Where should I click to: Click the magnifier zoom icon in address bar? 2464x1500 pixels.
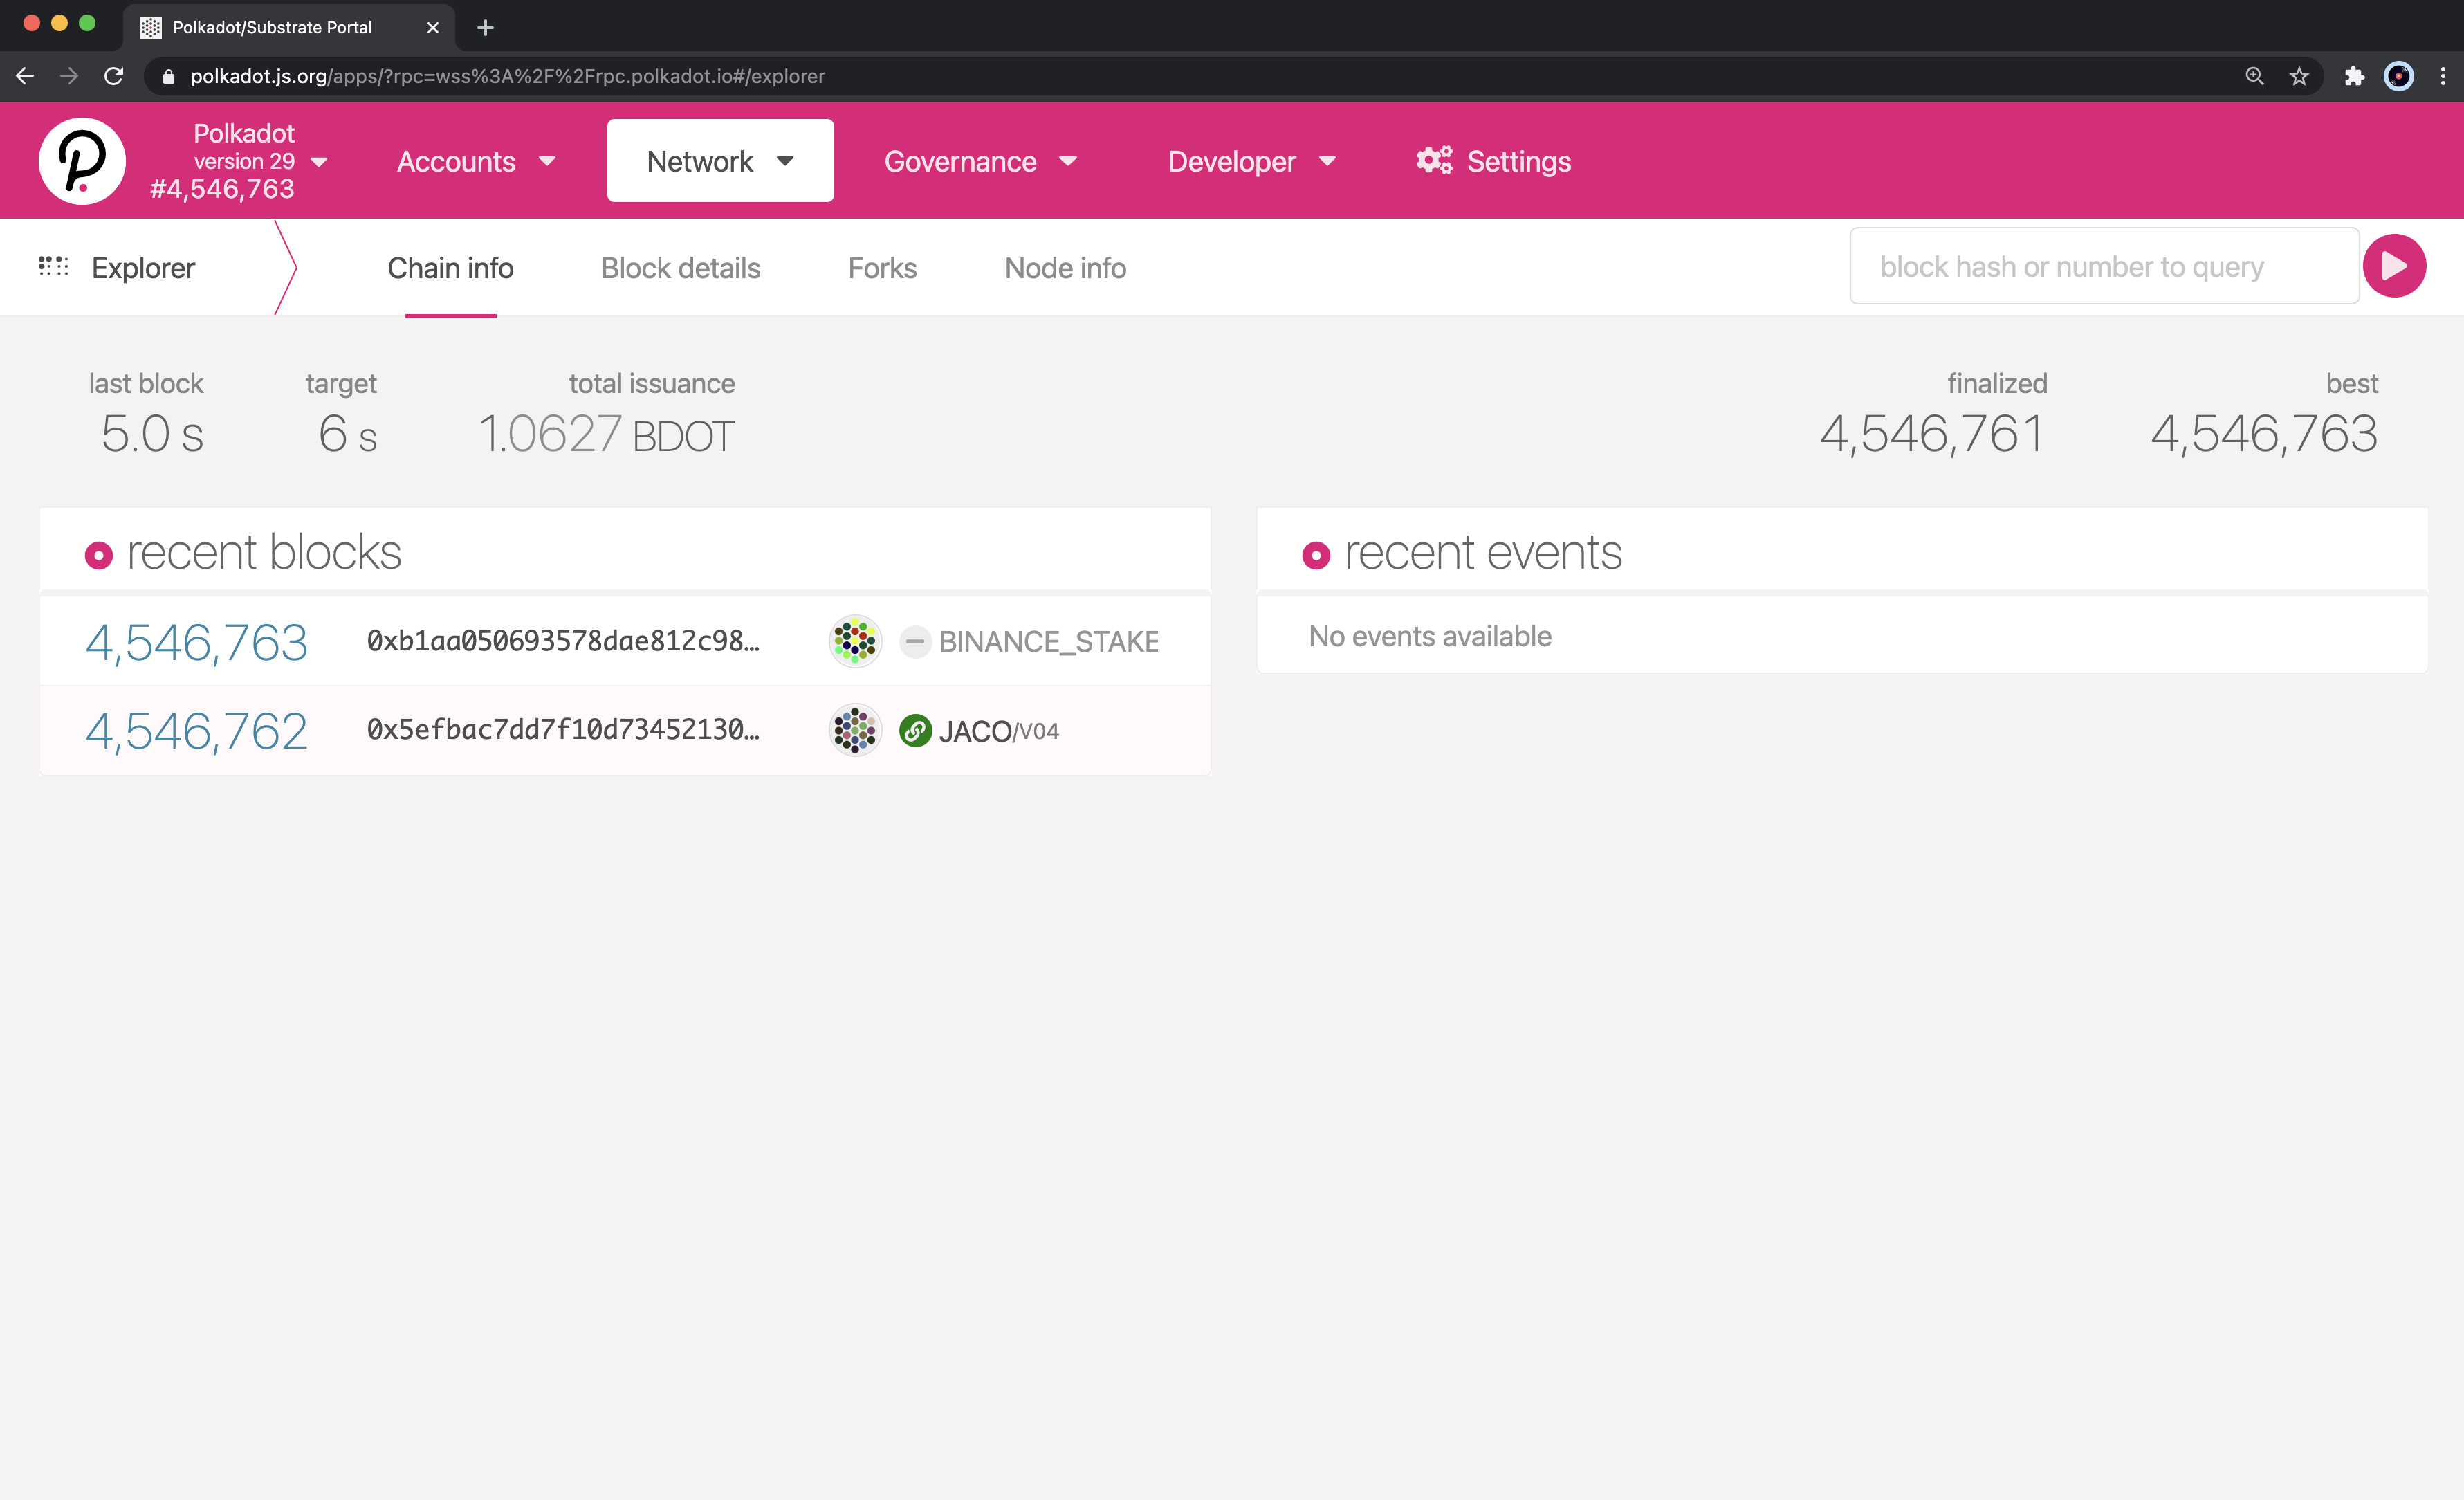[x=2254, y=76]
